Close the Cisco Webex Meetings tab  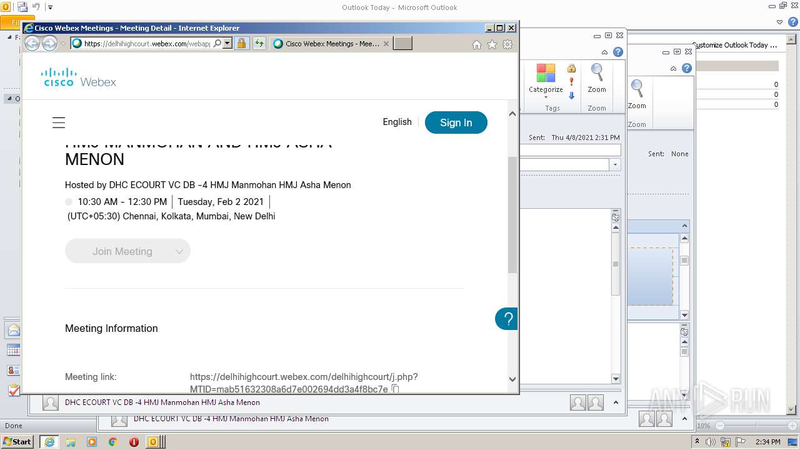coord(386,44)
